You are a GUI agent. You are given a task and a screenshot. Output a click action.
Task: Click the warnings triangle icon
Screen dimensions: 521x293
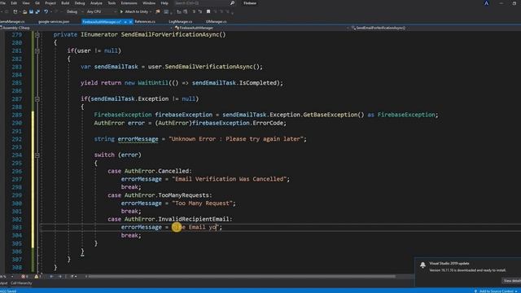pyautogui.click(x=36, y=277)
